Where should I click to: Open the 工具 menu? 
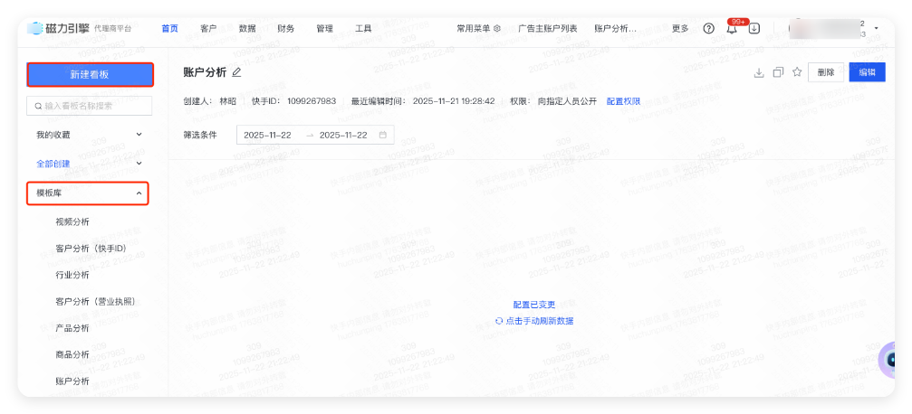[363, 28]
